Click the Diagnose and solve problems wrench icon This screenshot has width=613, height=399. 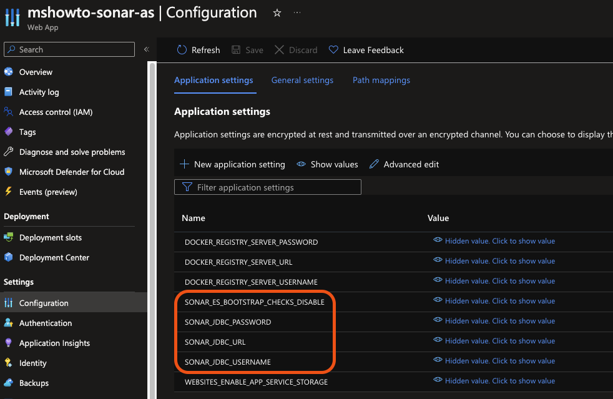[9, 151]
